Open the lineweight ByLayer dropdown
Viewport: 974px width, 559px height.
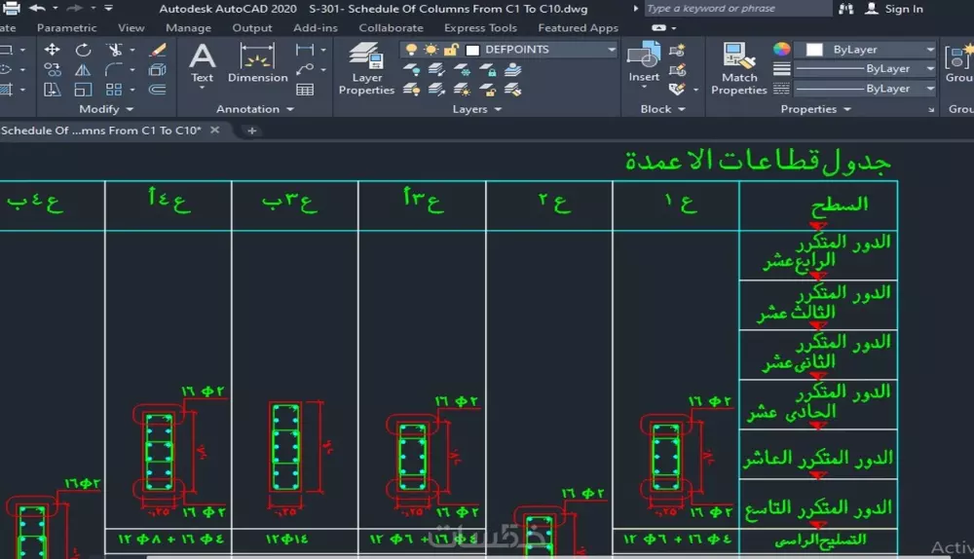[x=930, y=68]
